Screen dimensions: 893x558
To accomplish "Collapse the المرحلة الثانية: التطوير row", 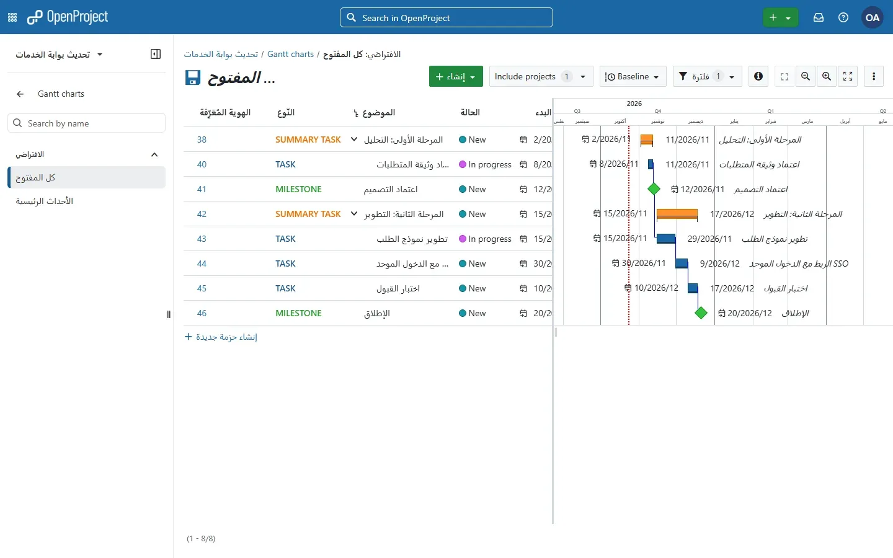I will tap(354, 214).
